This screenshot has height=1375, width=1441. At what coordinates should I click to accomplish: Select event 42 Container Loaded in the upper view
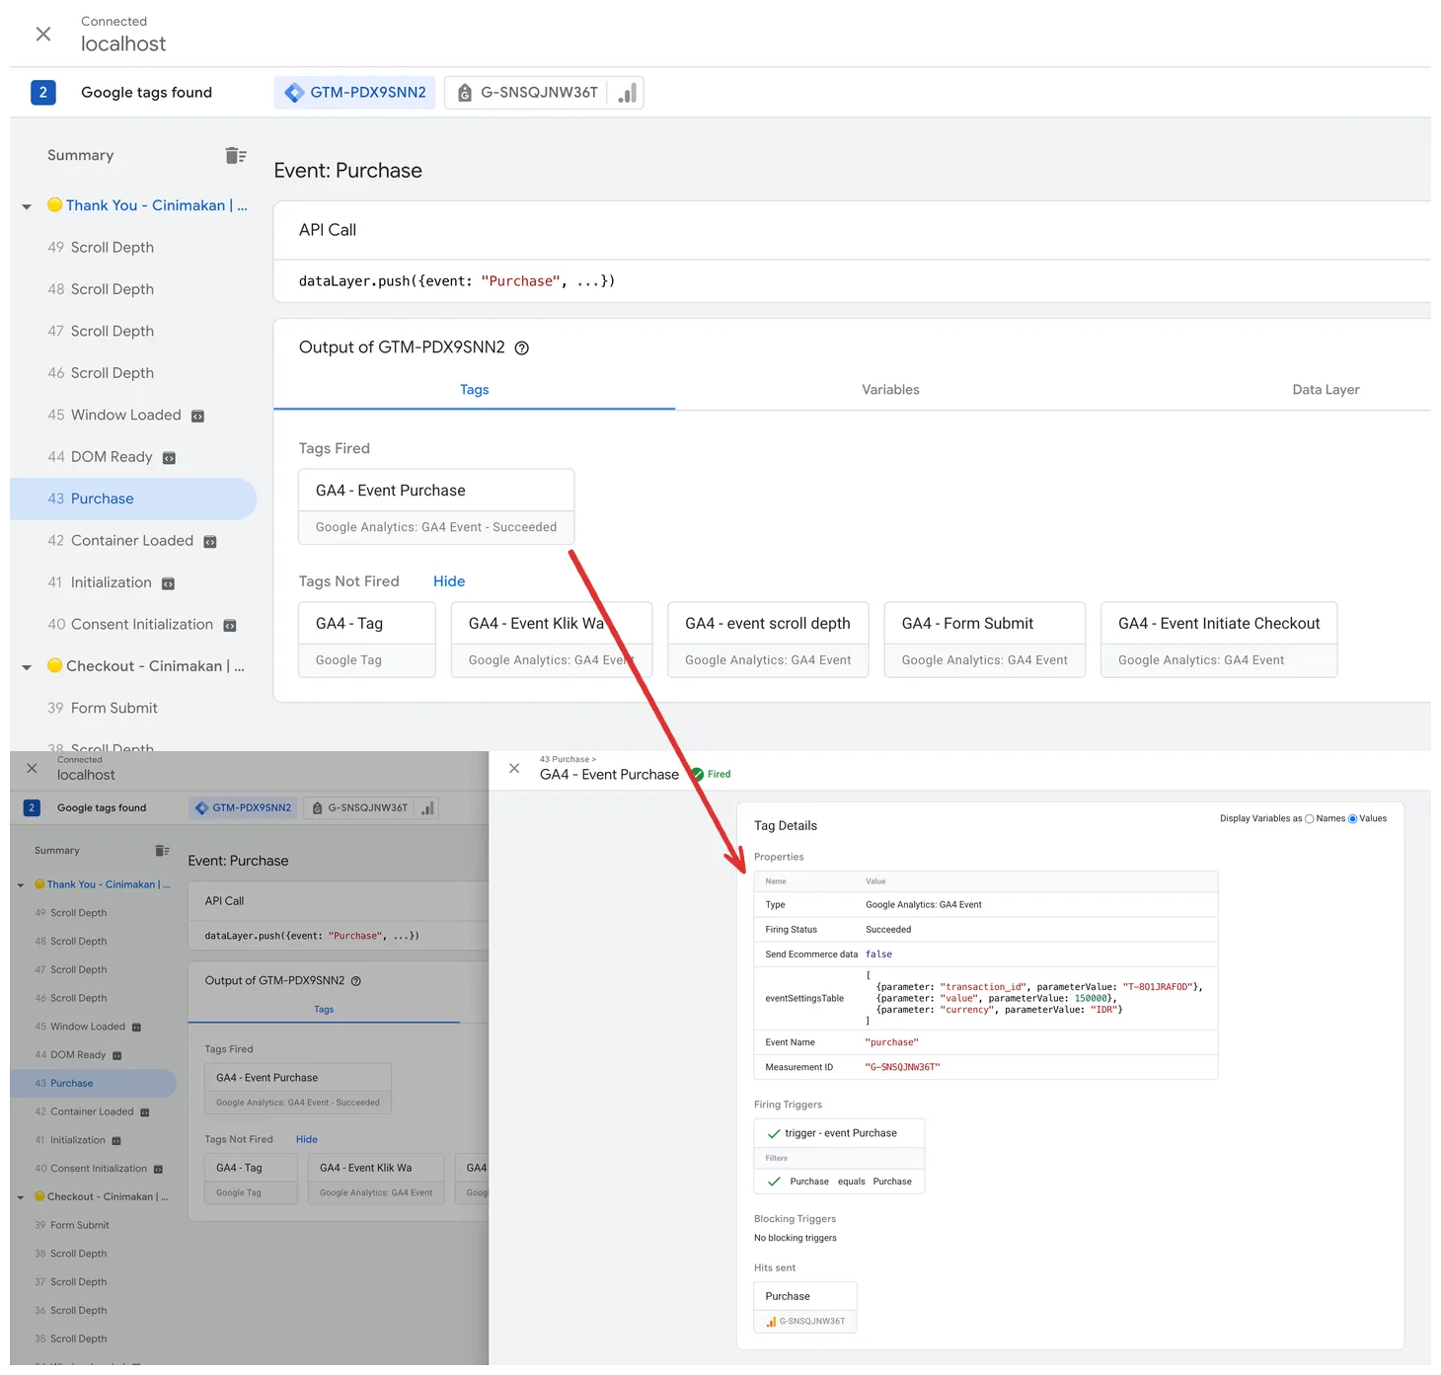(120, 541)
